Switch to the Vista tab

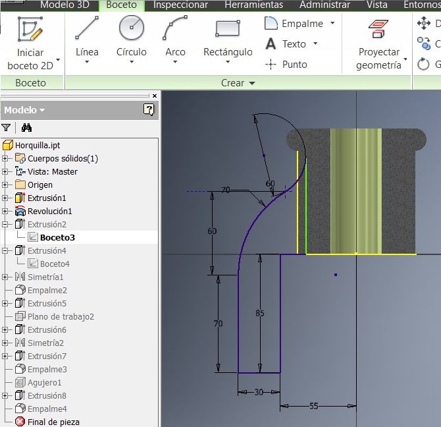377,5
